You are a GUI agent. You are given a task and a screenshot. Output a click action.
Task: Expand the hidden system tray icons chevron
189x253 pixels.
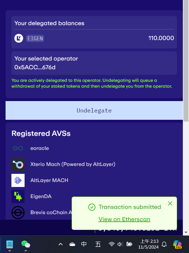click(61, 244)
